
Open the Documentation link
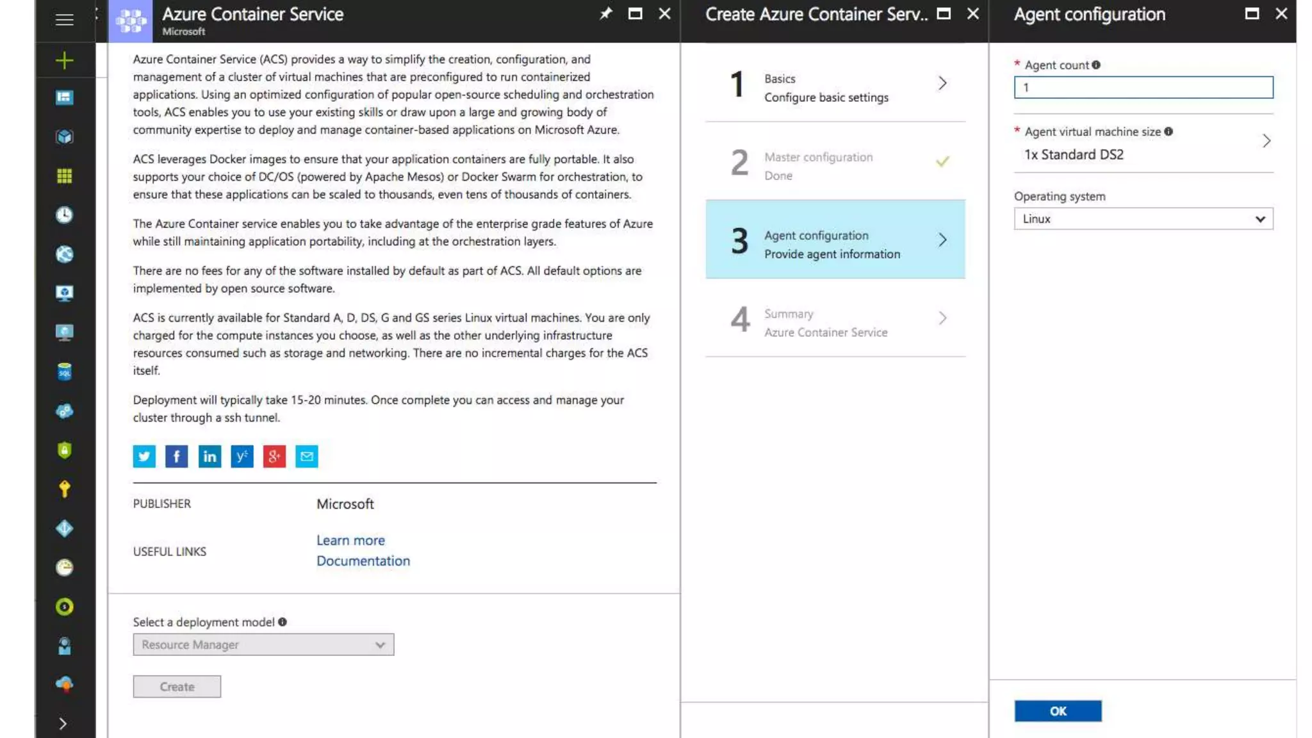click(x=363, y=561)
